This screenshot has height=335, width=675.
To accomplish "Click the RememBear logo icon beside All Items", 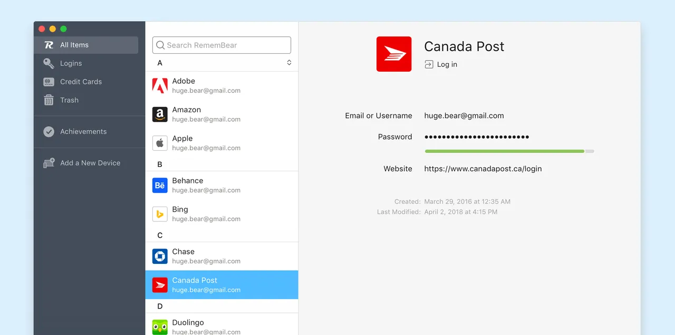I will tap(49, 45).
